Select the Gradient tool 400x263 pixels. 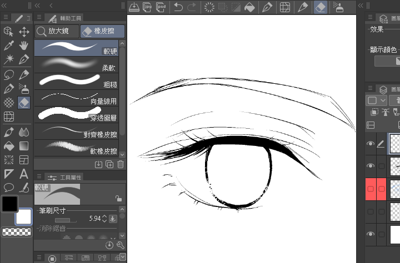(24, 146)
